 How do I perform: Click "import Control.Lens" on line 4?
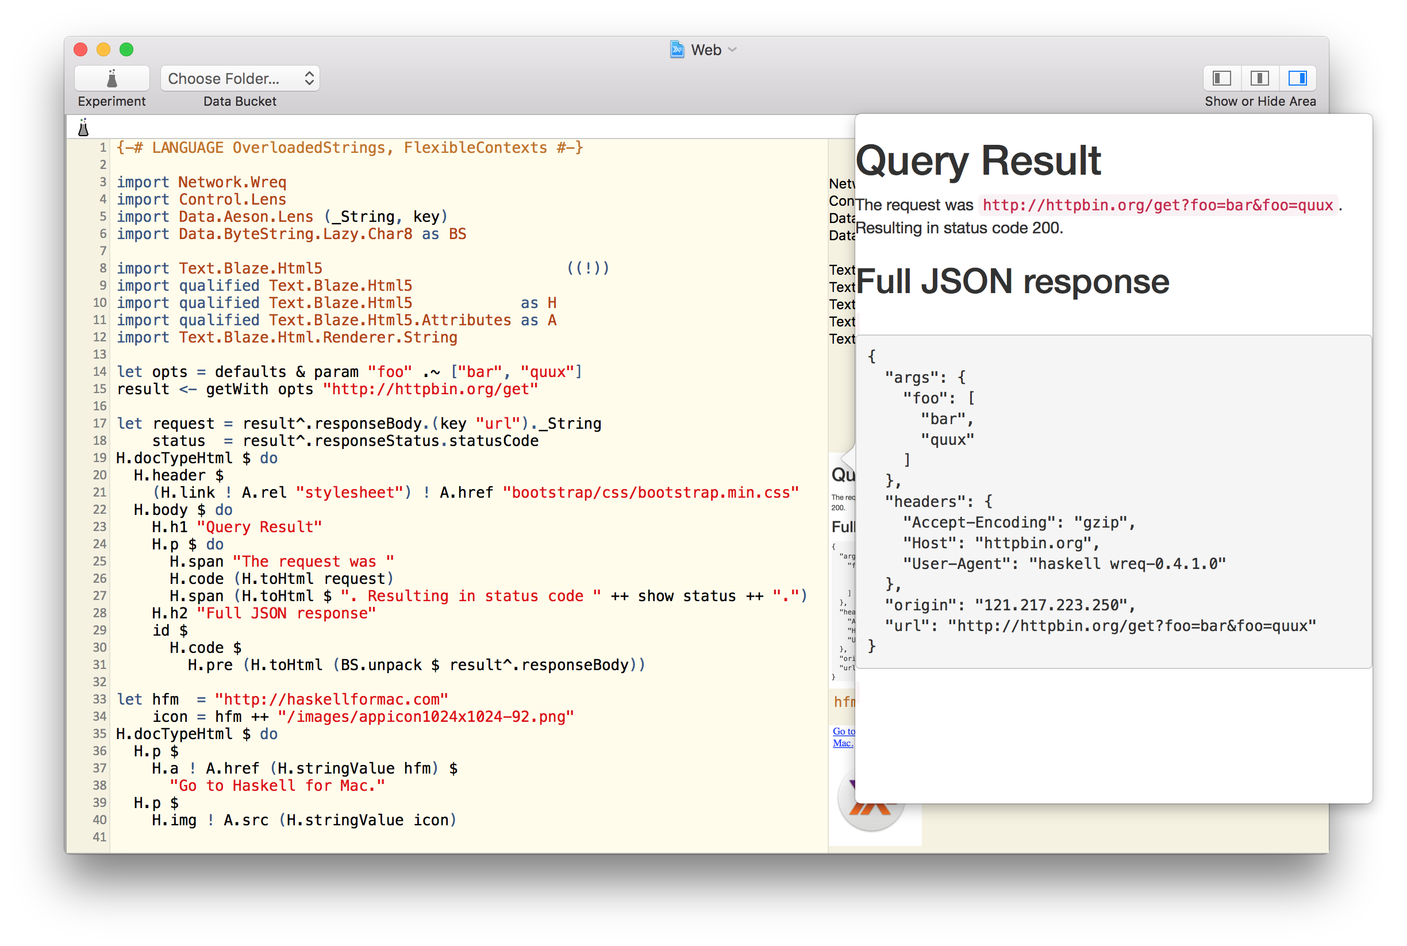(x=202, y=199)
